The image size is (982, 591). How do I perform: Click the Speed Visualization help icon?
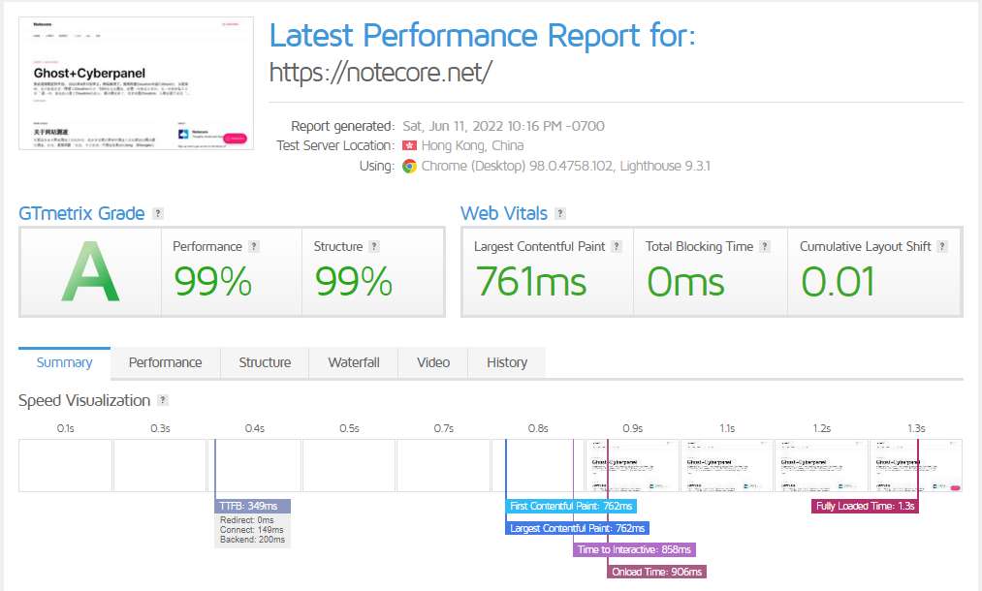pos(163,401)
